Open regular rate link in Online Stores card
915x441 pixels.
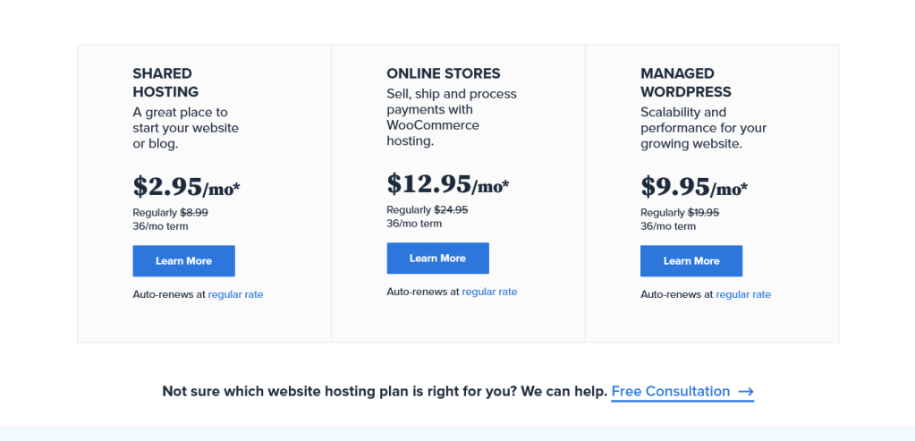tap(489, 292)
